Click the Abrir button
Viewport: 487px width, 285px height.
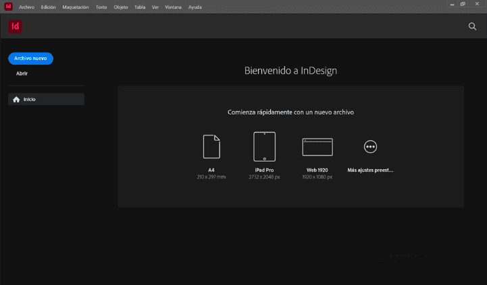pyautogui.click(x=22, y=73)
